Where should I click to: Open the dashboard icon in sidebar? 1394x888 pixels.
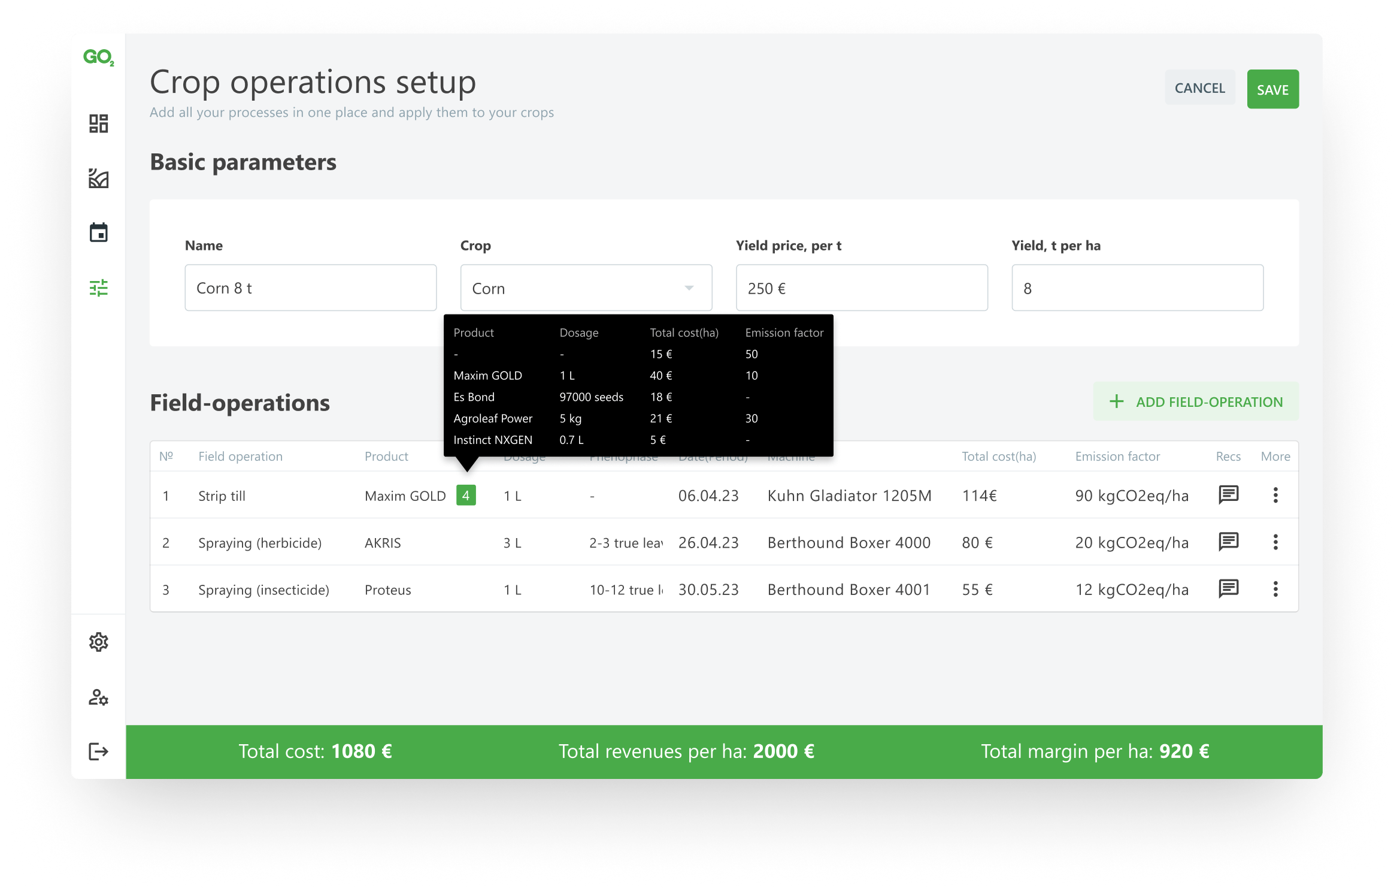98,123
